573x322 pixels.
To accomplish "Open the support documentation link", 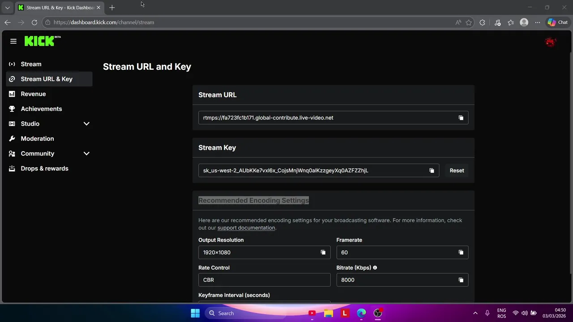I will (x=246, y=228).
